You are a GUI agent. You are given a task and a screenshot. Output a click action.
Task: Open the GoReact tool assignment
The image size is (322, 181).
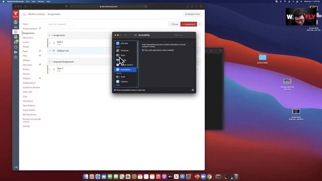(x=63, y=51)
